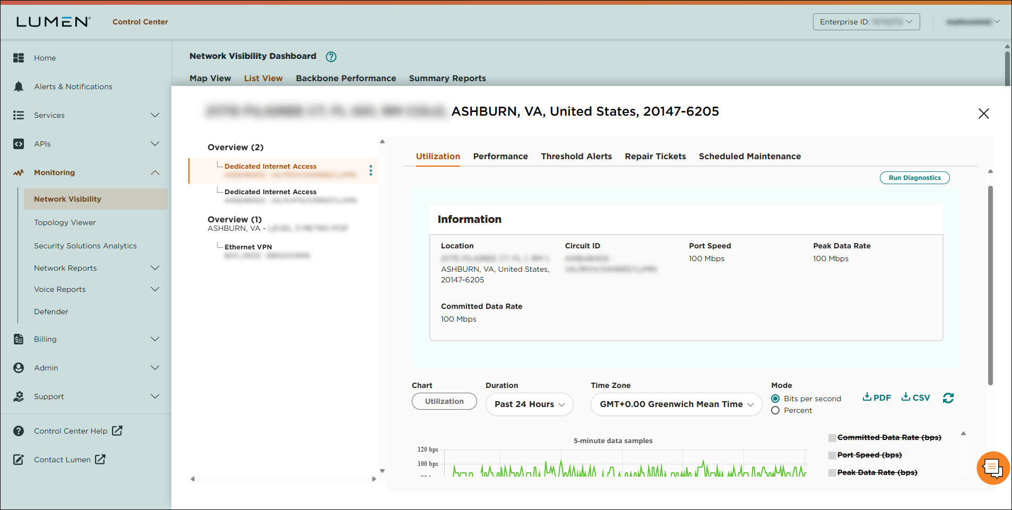Open the Greenwich Mean Time zone dropdown
This screenshot has width=1012, height=510.
[676, 404]
